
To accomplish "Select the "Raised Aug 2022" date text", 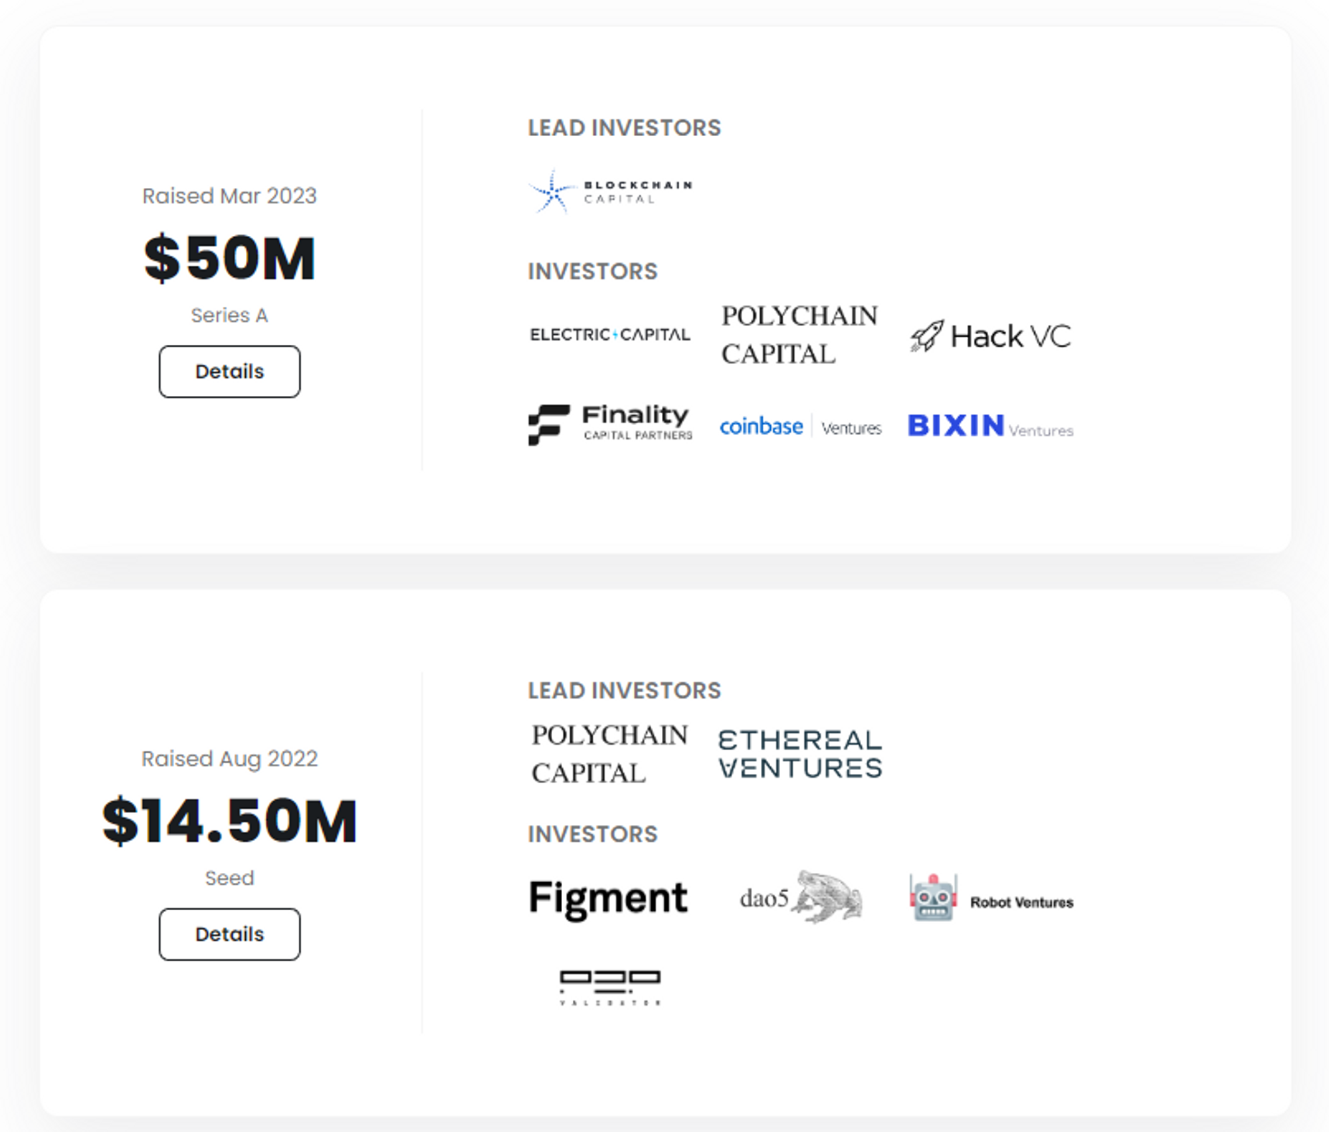I will click(x=229, y=759).
